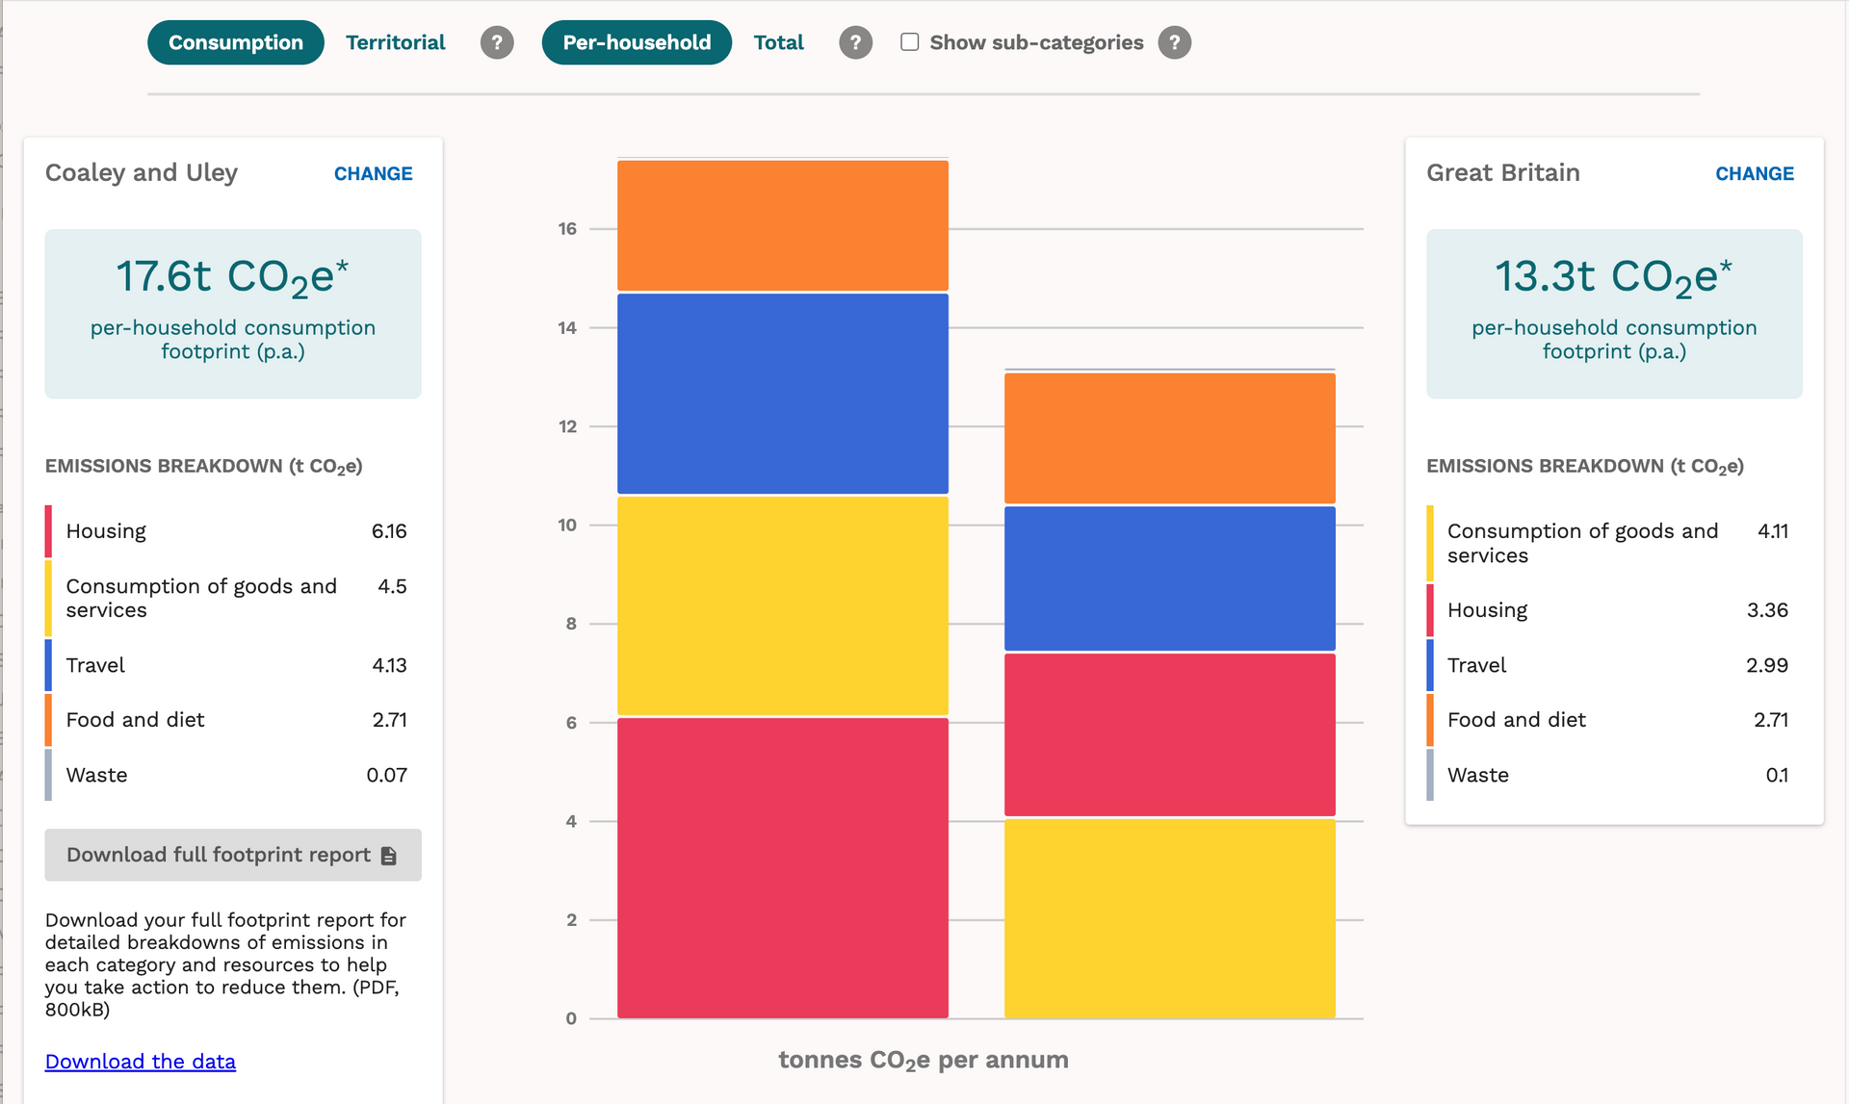Click help icon beside Show sub-categories
This screenshot has height=1104, width=1849.
pyautogui.click(x=1174, y=42)
